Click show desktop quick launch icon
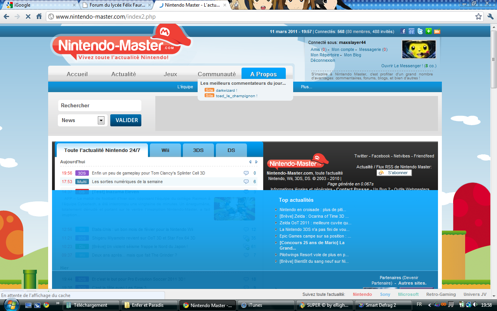The width and height of the screenshot is (497, 311). pyautogui.click(x=28, y=305)
